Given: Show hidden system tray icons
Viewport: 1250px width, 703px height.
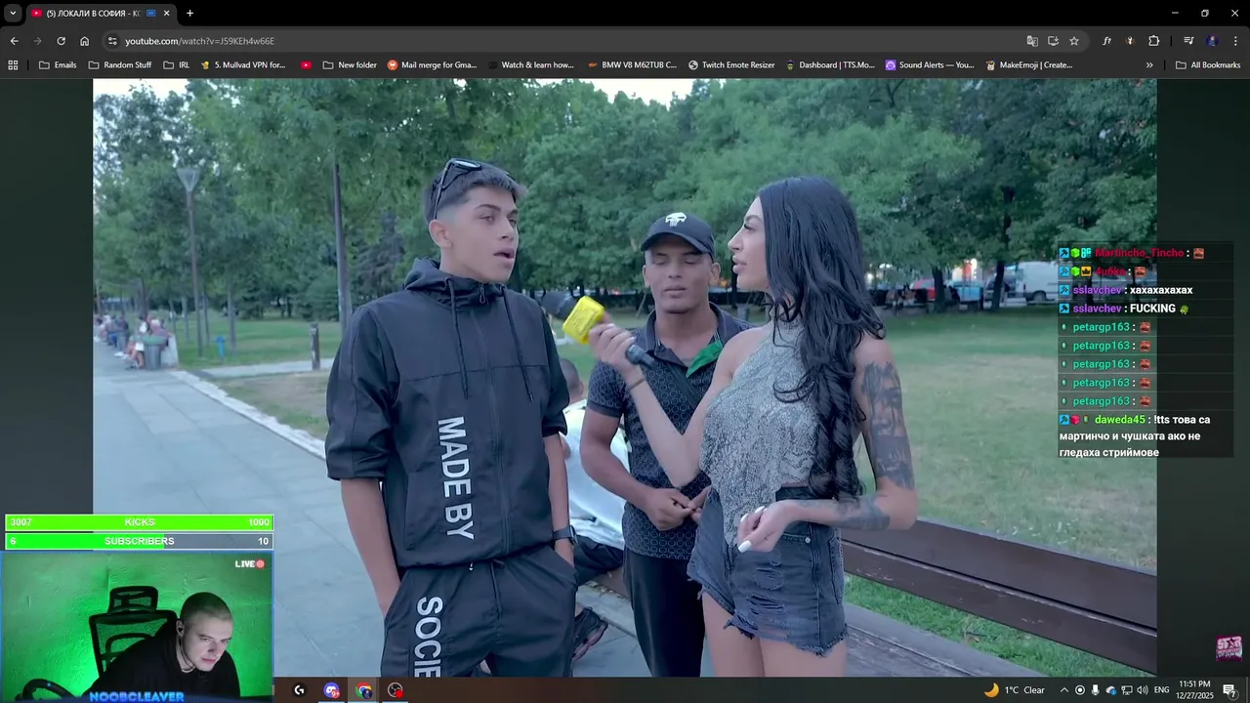Looking at the screenshot, I should [1064, 690].
